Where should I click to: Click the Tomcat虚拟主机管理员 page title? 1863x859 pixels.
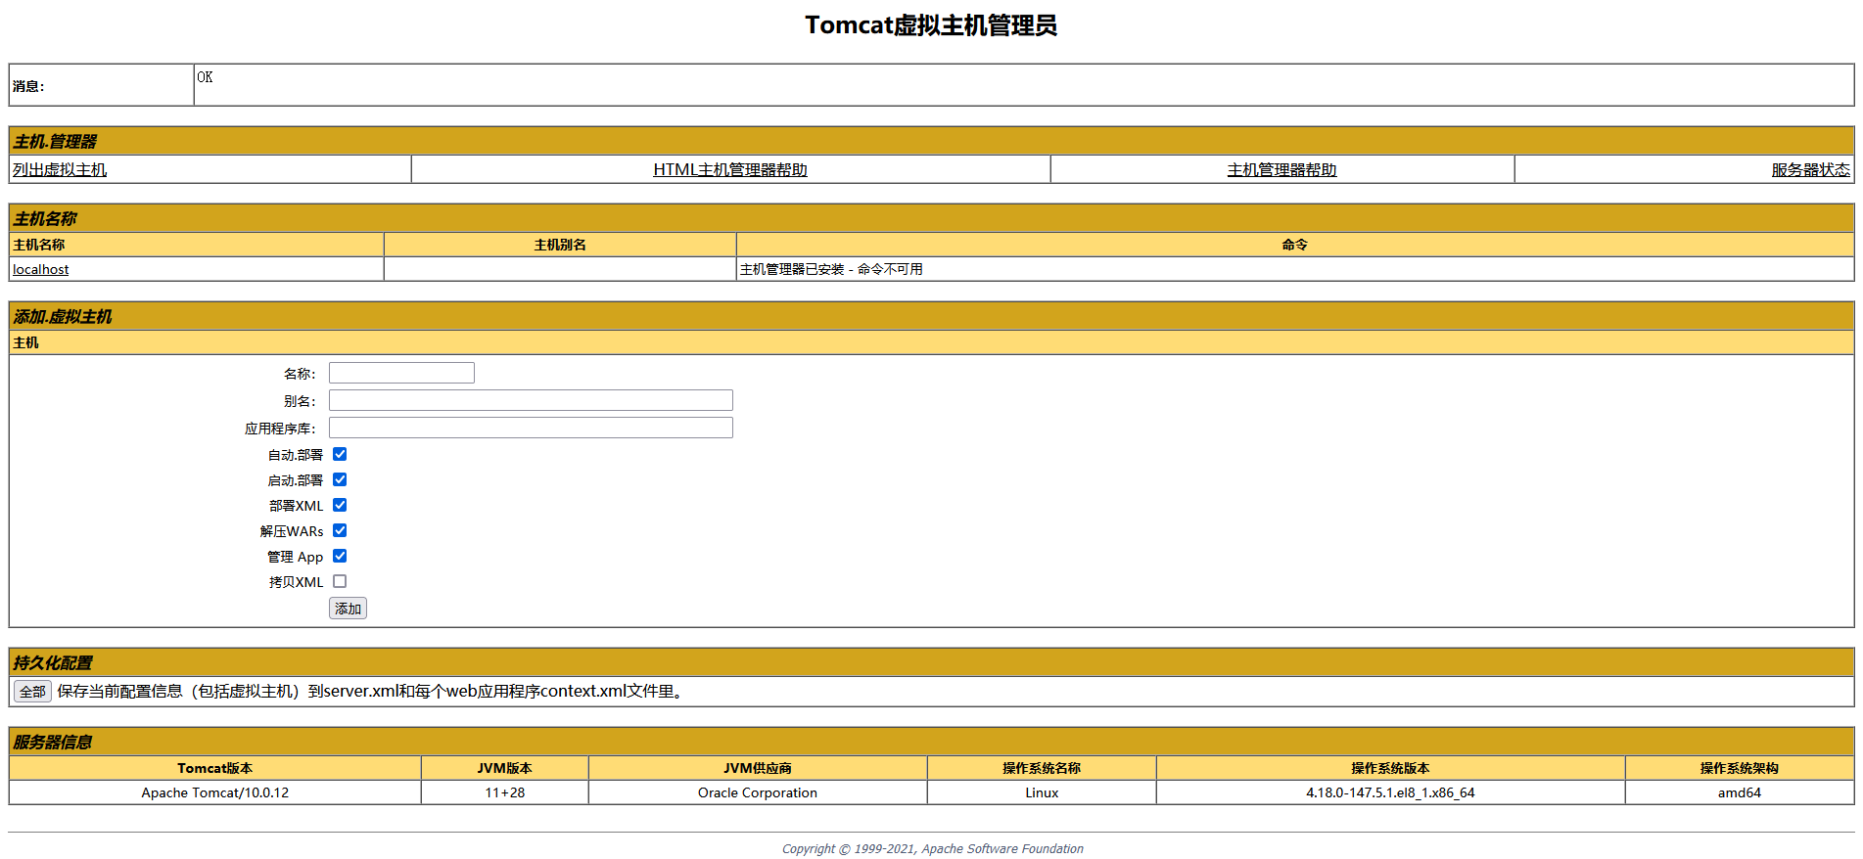(x=931, y=25)
